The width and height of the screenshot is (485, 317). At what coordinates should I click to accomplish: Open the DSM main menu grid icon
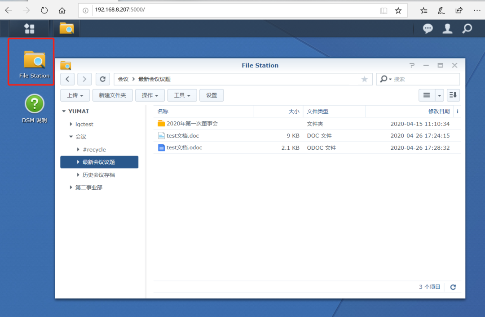pos(30,29)
